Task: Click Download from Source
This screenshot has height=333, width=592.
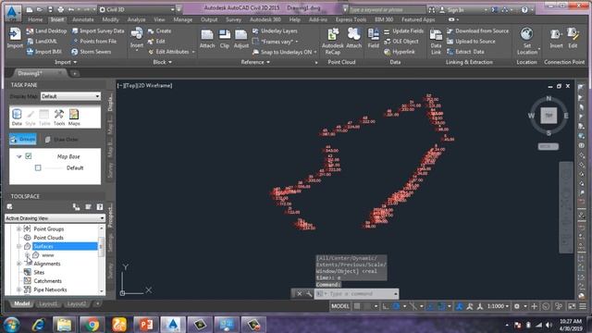Action: click(x=477, y=31)
